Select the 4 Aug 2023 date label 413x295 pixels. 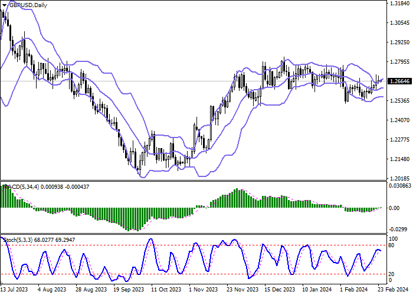[52, 290]
